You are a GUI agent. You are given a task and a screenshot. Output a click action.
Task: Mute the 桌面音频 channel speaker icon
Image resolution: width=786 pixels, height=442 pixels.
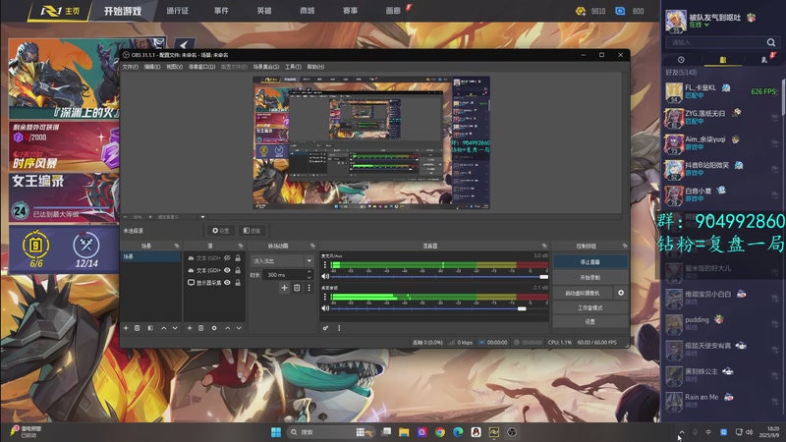pos(325,308)
